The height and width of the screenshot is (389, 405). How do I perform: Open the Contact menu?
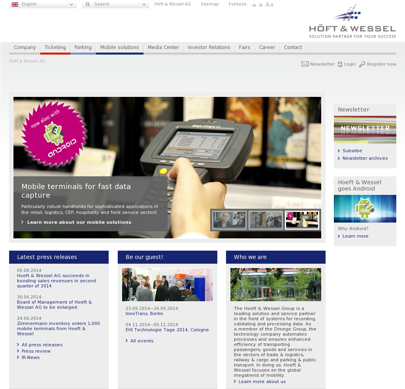click(293, 47)
